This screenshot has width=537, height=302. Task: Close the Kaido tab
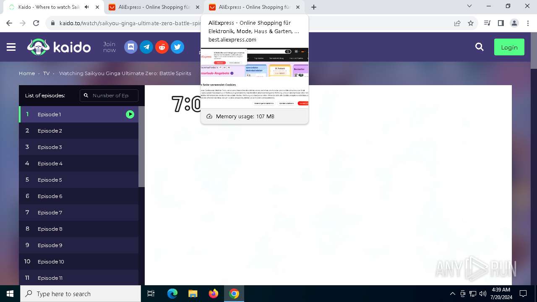tap(97, 7)
